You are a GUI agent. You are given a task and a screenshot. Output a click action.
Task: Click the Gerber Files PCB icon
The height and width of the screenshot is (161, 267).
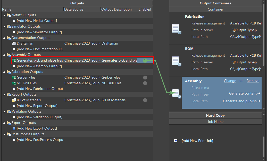(x=14, y=78)
